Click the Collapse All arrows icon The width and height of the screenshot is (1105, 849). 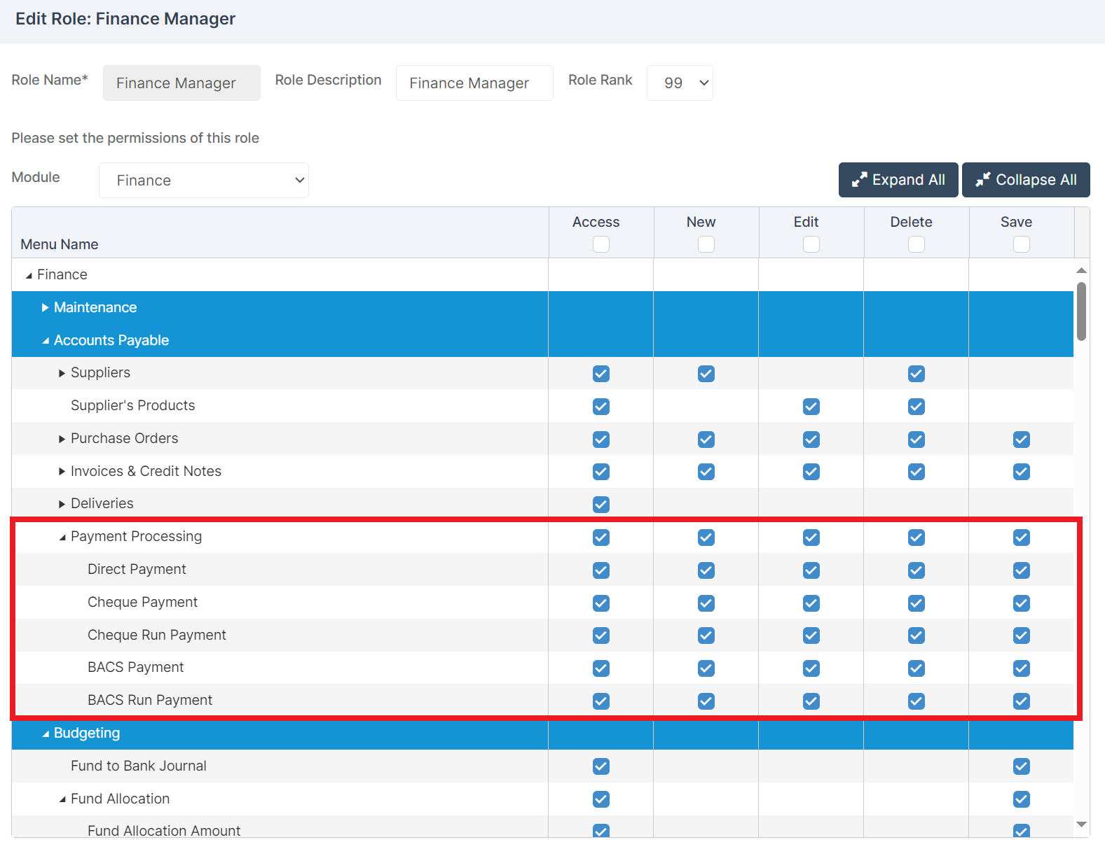pyautogui.click(x=982, y=180)
